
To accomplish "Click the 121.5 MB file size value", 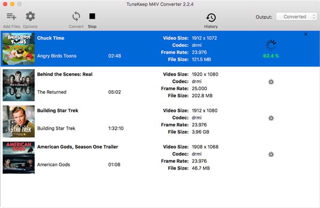I will pyautogui.click(x=201, y=59).
